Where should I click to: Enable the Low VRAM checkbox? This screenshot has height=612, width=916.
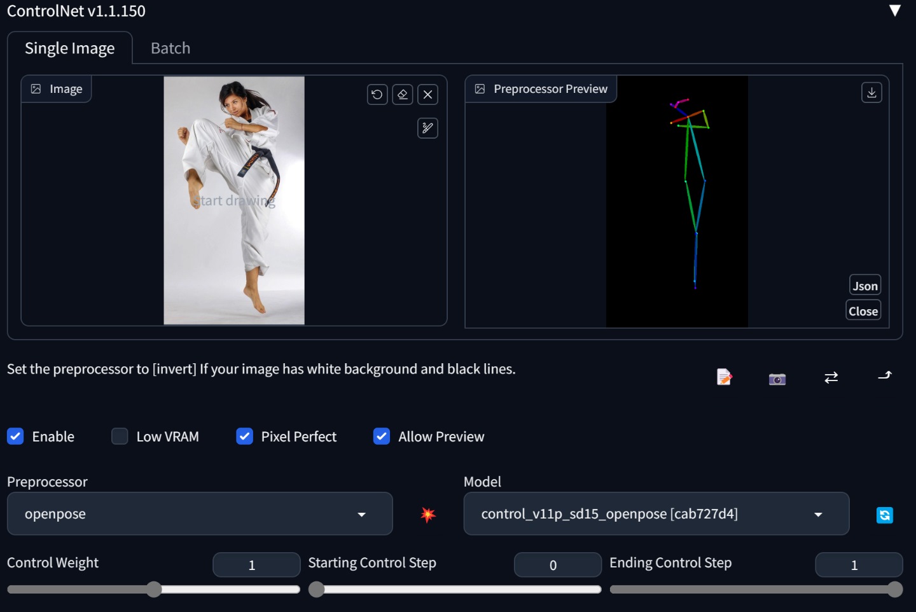click(120, 436)
